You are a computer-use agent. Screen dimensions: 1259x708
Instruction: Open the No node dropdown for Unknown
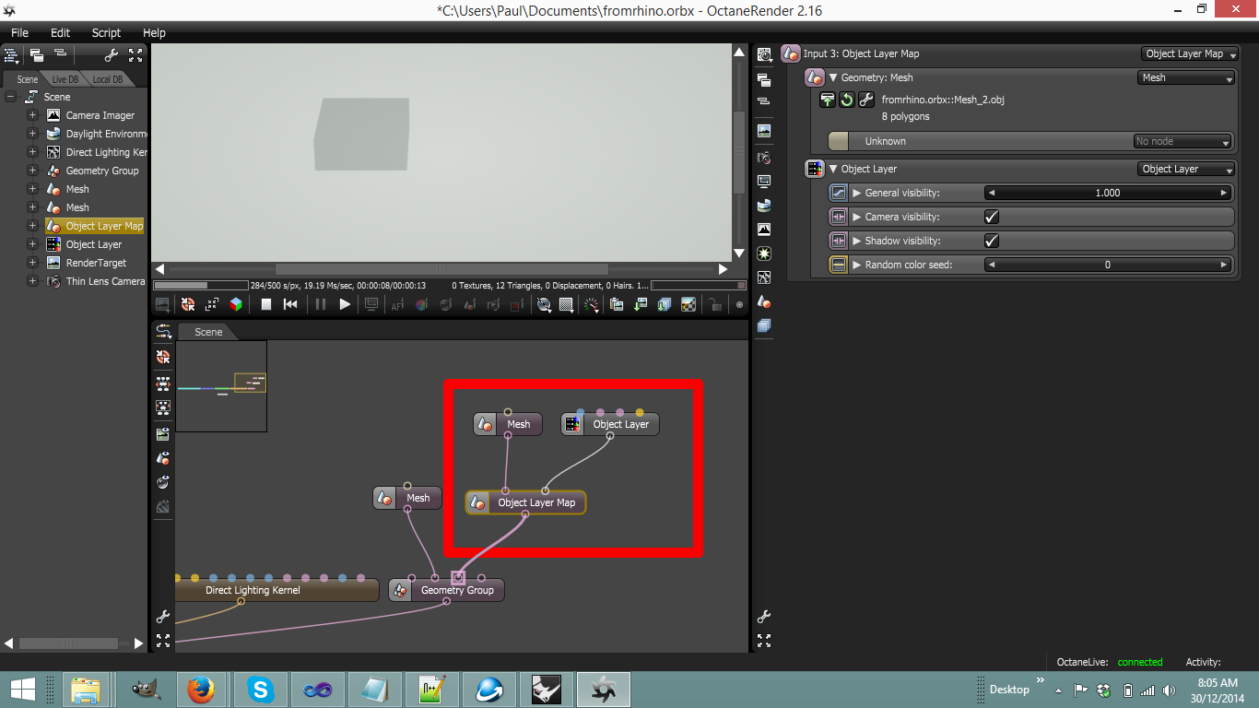tap(1183, 141)
